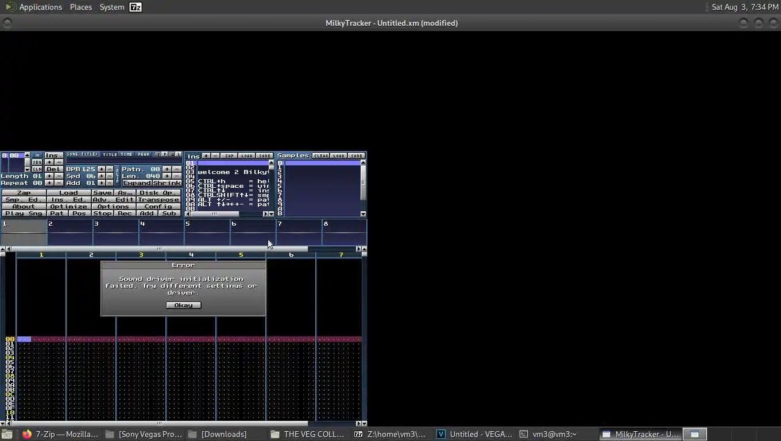Click Pat play-pattern button
Image resolution: width=781 pixels, height=441 pixels.
pyautogui.click(x=57, y=214)
